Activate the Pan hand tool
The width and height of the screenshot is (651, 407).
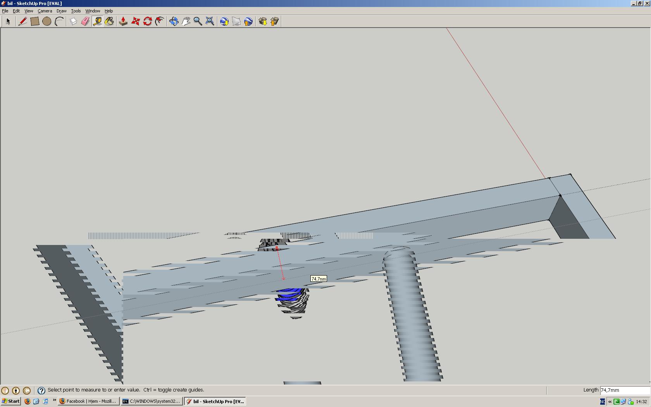click(186, 21)
